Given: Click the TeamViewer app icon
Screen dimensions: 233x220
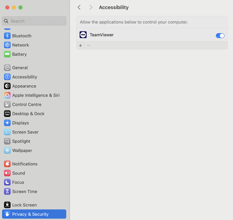Looking at the screenshot, I should click(x=83, y=35).
